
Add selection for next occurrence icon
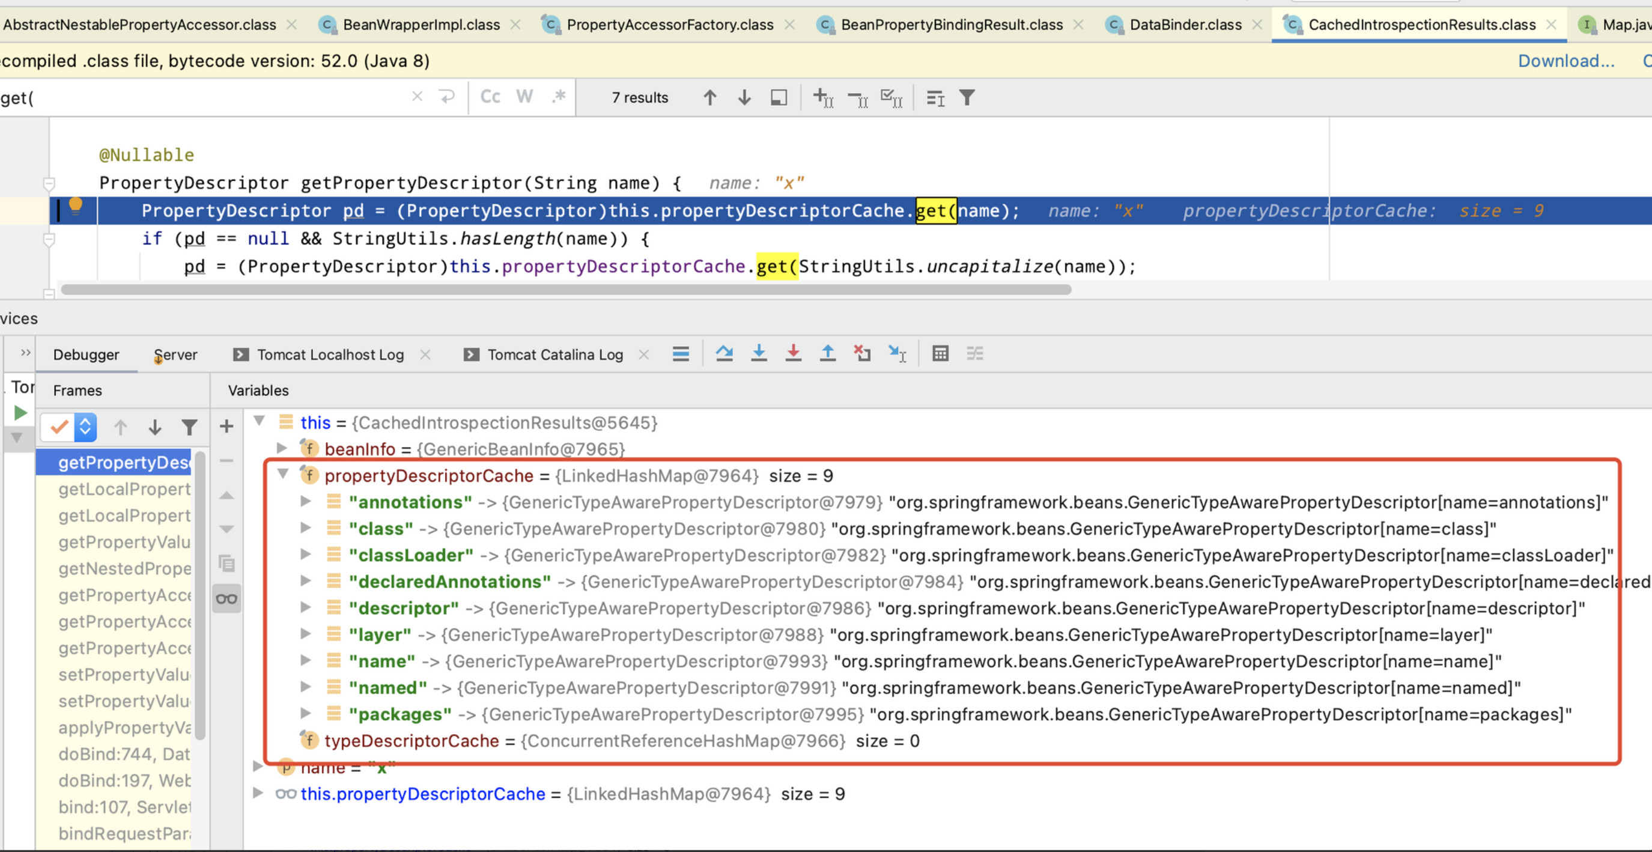pos(823,97)
